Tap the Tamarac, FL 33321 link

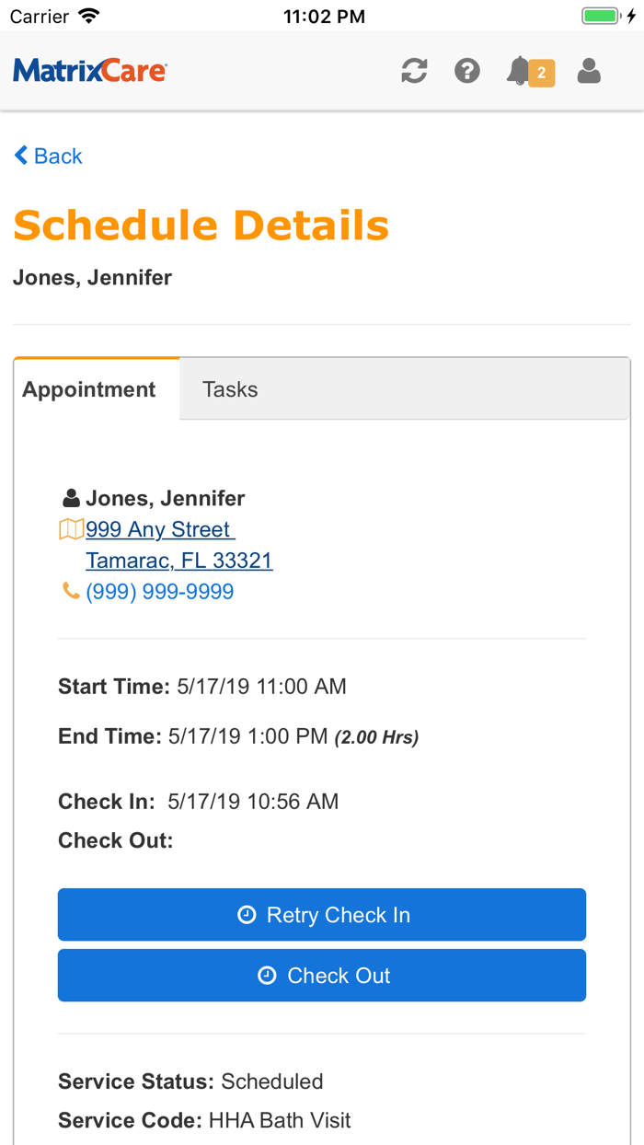point(179,561)
